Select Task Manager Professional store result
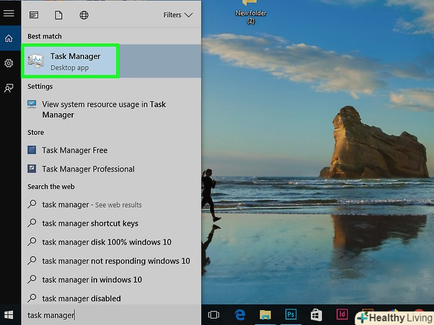 click(88, 169)
